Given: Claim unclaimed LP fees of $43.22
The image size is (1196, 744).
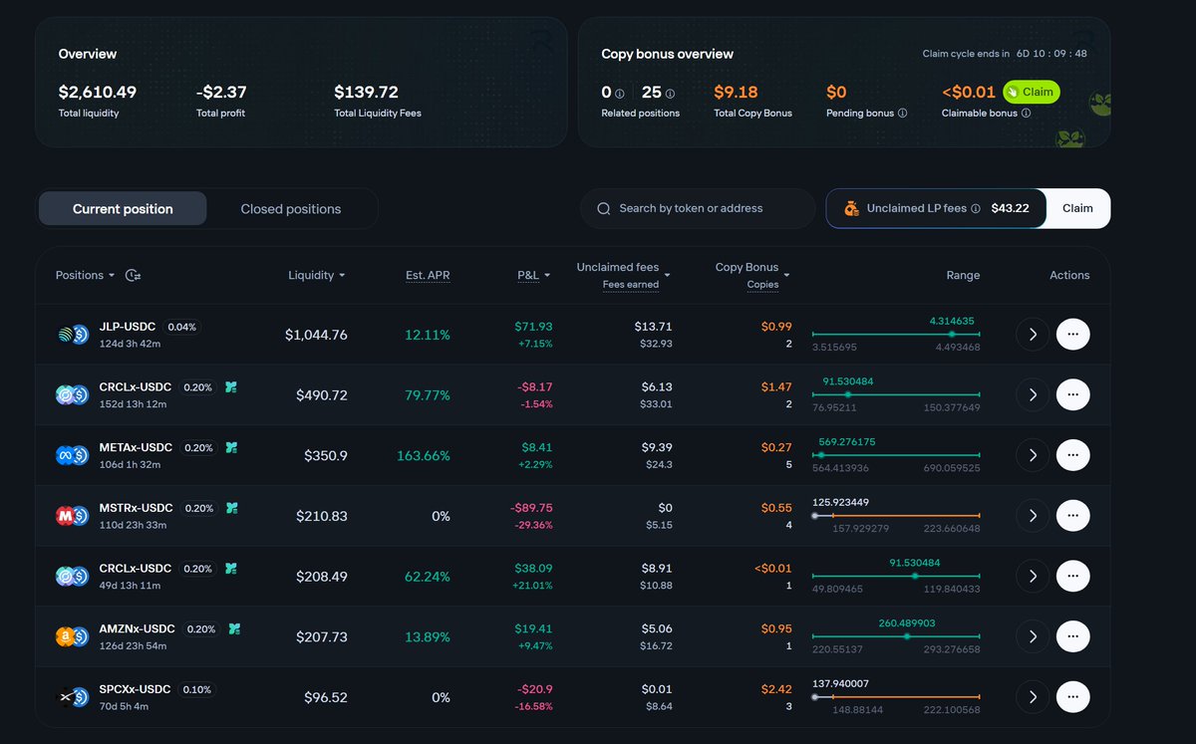Looking at the screenshot, I should [1077, 208].
